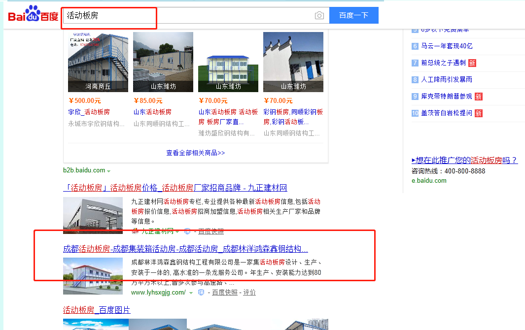Open hot search 人工降雨引发暴雨
The height and width of the screenshot is (330, 525).
pyautogui.click(x=447, y=80)
